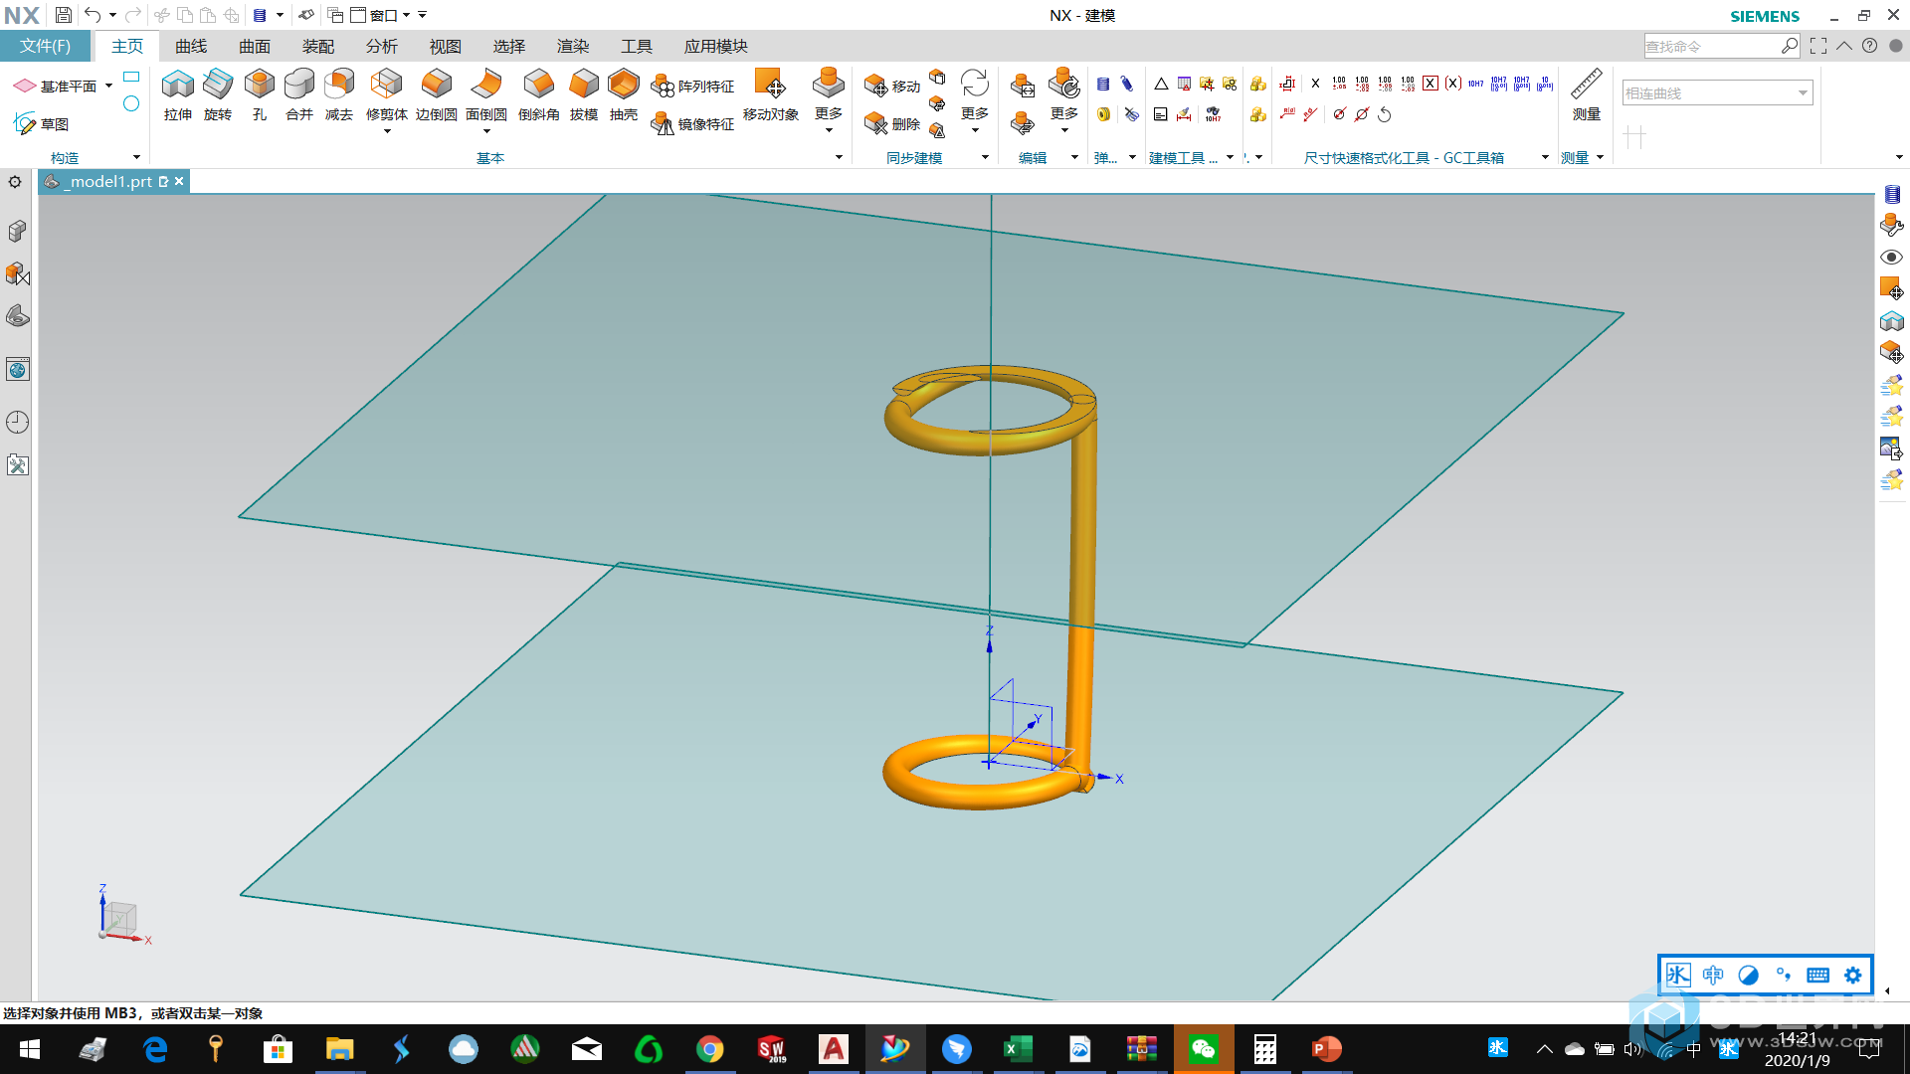This screenshot has width=1910, height=1074.
Task: Select the _model1.prt document tab
Action: pos(111,181)
